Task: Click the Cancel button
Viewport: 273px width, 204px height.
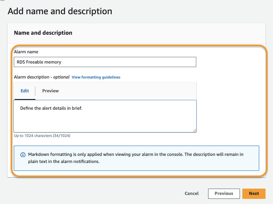Action: 192,193
